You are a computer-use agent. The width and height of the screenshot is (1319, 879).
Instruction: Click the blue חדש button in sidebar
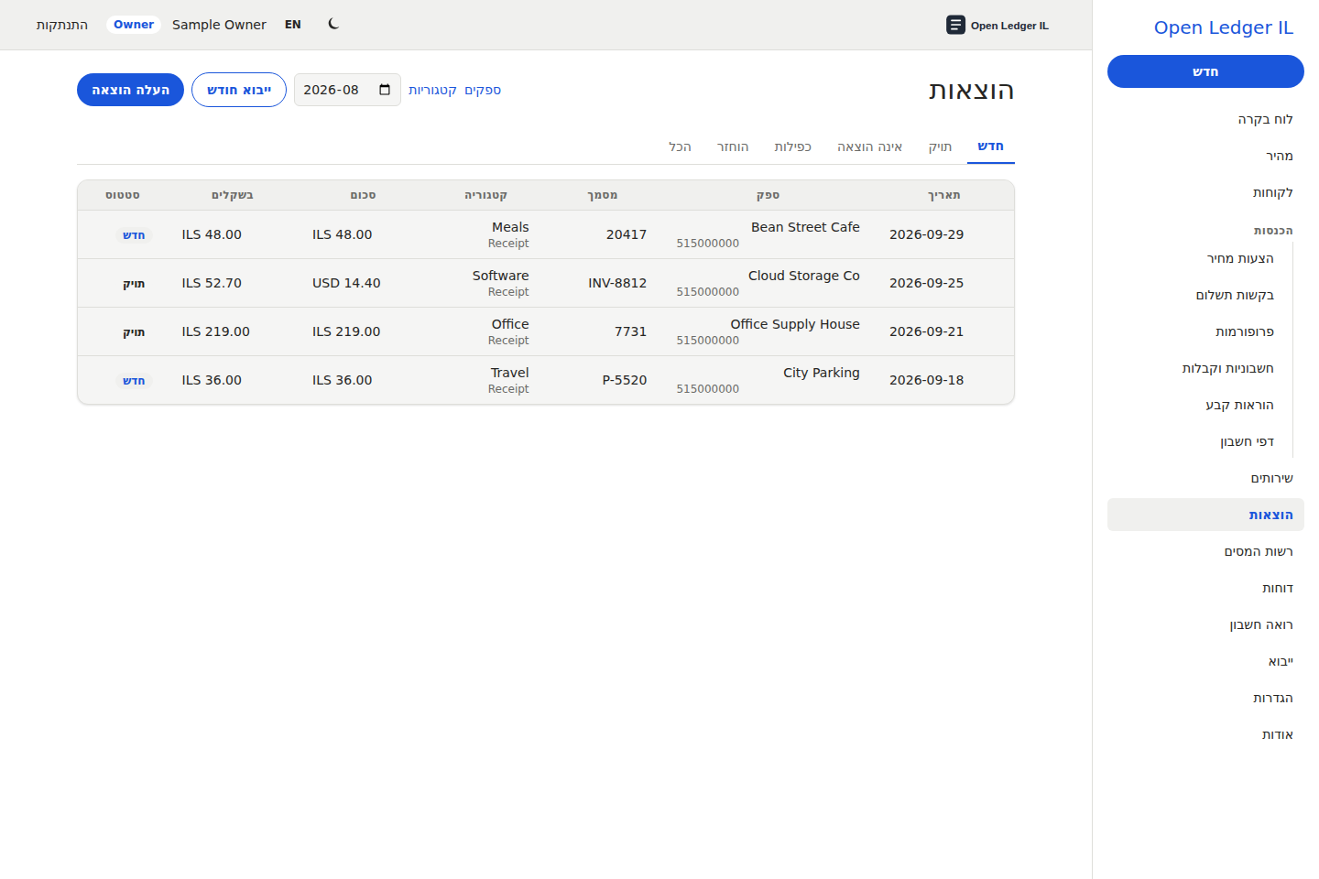(1205, 71)
